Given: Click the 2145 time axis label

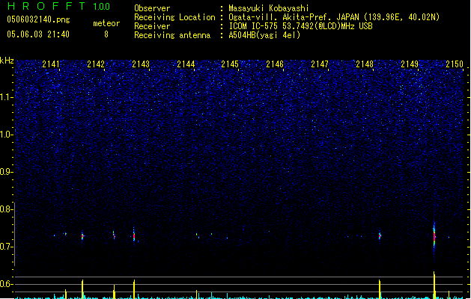Looking at the screenshot, I should [230, 64].
